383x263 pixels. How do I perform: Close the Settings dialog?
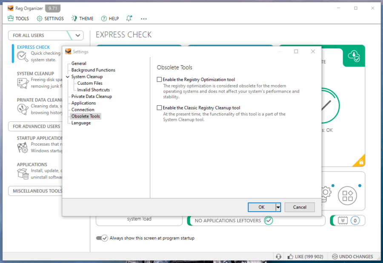tap(313, 51)
